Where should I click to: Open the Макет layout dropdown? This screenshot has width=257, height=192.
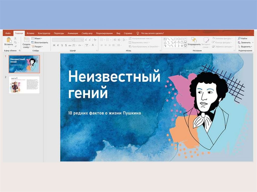click(37, 39)
